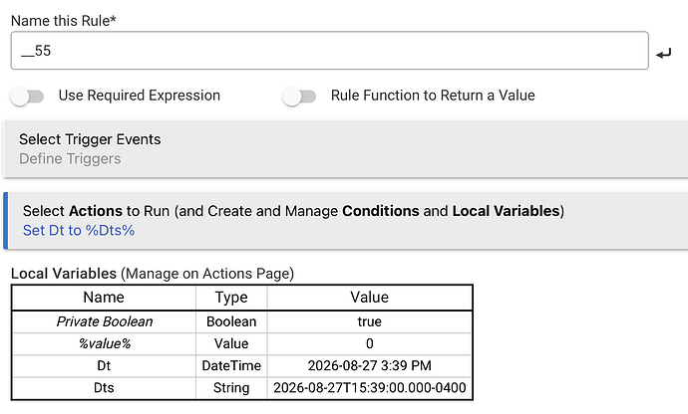This screenshot has width=688, height=414.
Task: Click the true value cell
Action: point(370,321)
